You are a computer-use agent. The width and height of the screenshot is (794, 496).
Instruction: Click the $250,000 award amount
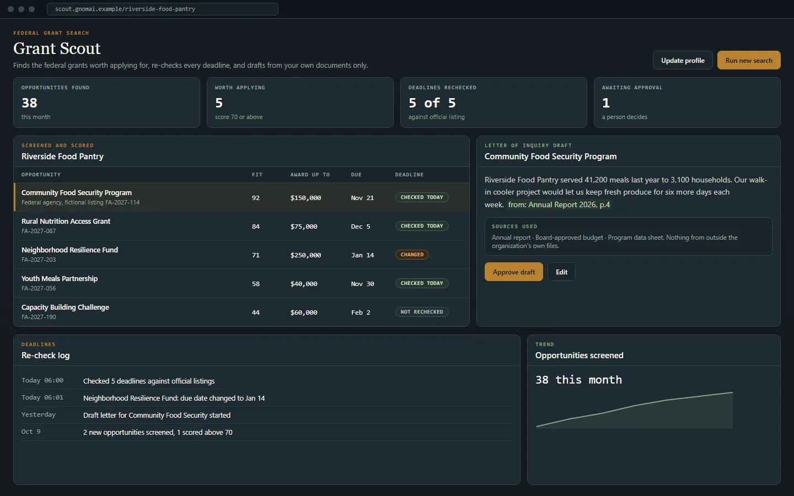pos(305,255)
